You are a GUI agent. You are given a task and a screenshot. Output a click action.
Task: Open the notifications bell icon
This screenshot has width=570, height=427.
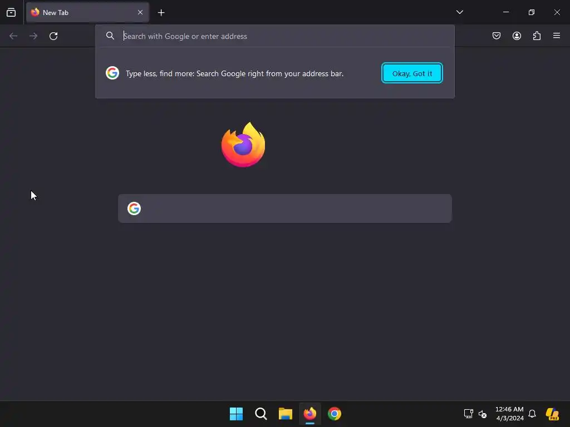(x=532, y=414)
